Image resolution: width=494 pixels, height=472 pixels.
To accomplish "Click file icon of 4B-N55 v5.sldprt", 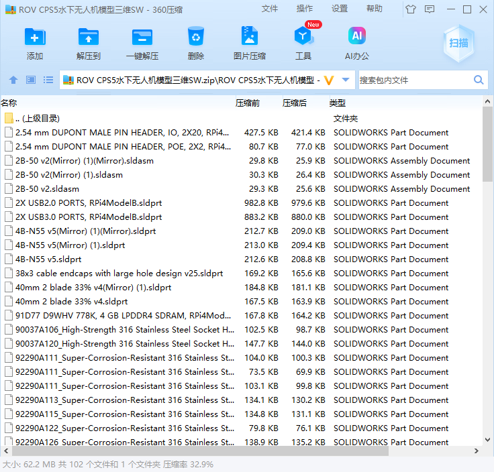I will (x=9, y=259).
